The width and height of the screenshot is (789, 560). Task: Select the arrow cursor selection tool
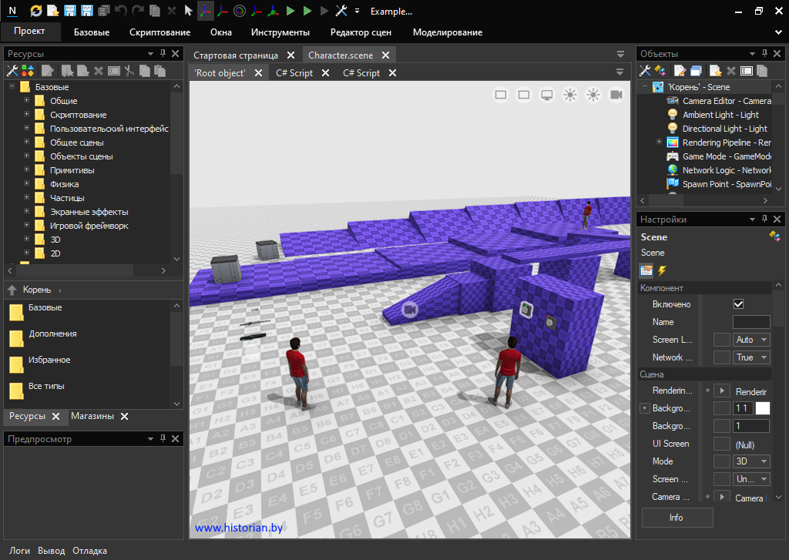click(189, 11)
